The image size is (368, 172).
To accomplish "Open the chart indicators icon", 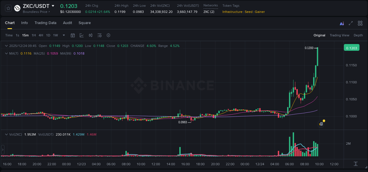I will pyautogui.click(x=81, y=35).
